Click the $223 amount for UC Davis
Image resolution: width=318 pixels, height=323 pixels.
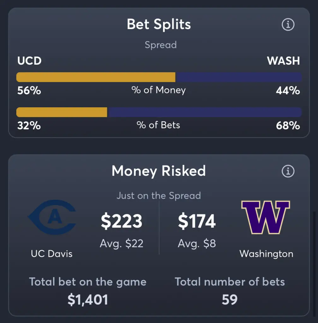tap(121, 221)
